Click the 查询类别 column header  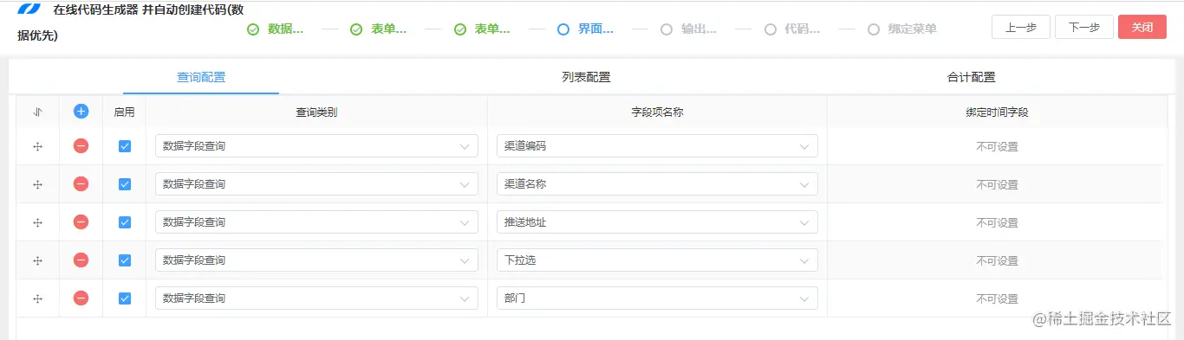point(316,112)
